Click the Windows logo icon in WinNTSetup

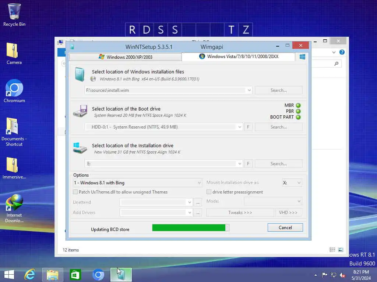pos(303,57)
